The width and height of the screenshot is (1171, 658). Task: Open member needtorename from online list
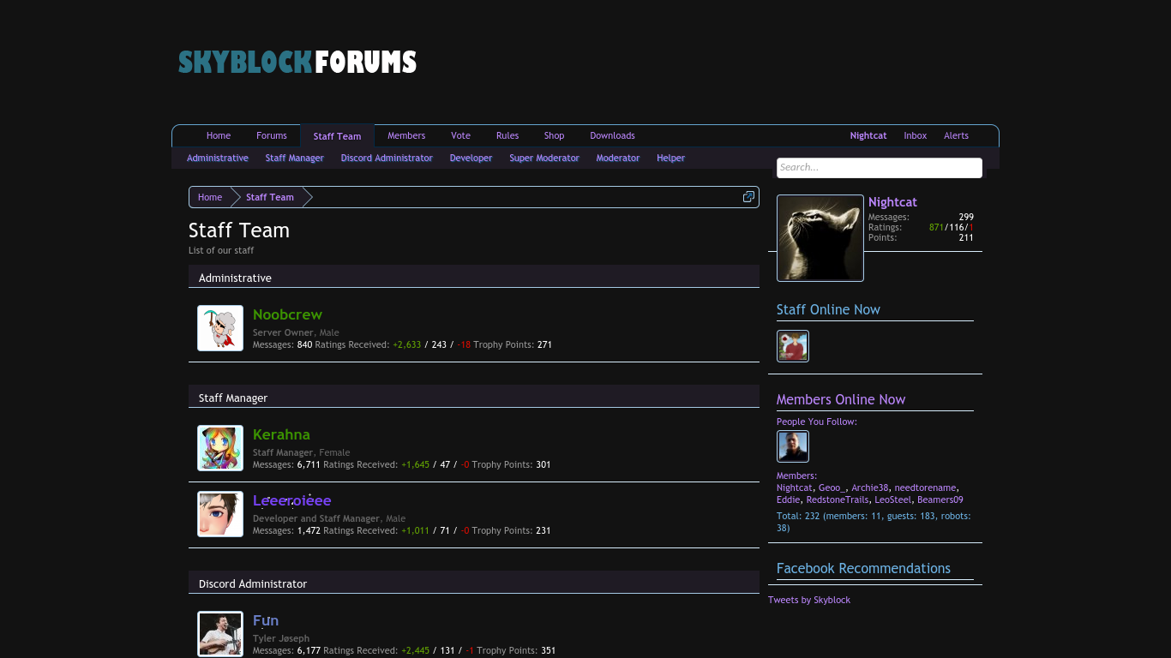tap(926, 488)
